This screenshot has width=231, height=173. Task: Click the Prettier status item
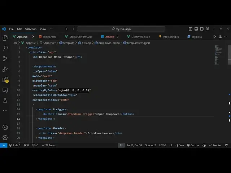click(215, 145)
